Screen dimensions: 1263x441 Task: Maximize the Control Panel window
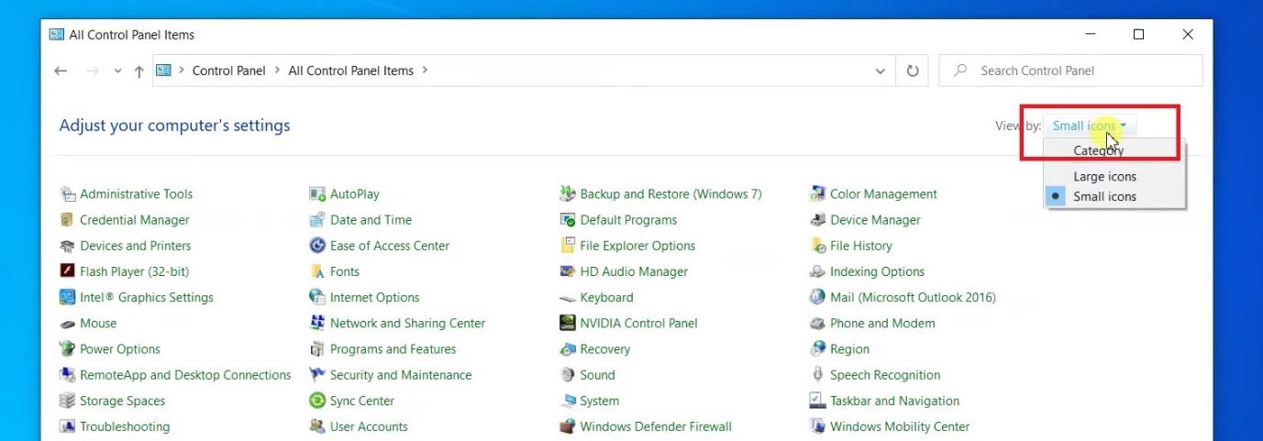(x=1138, y=35)
